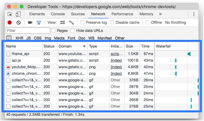Screen dimensions: 204x121
Task: Open the Performance tab
Action: coord(122,14)
